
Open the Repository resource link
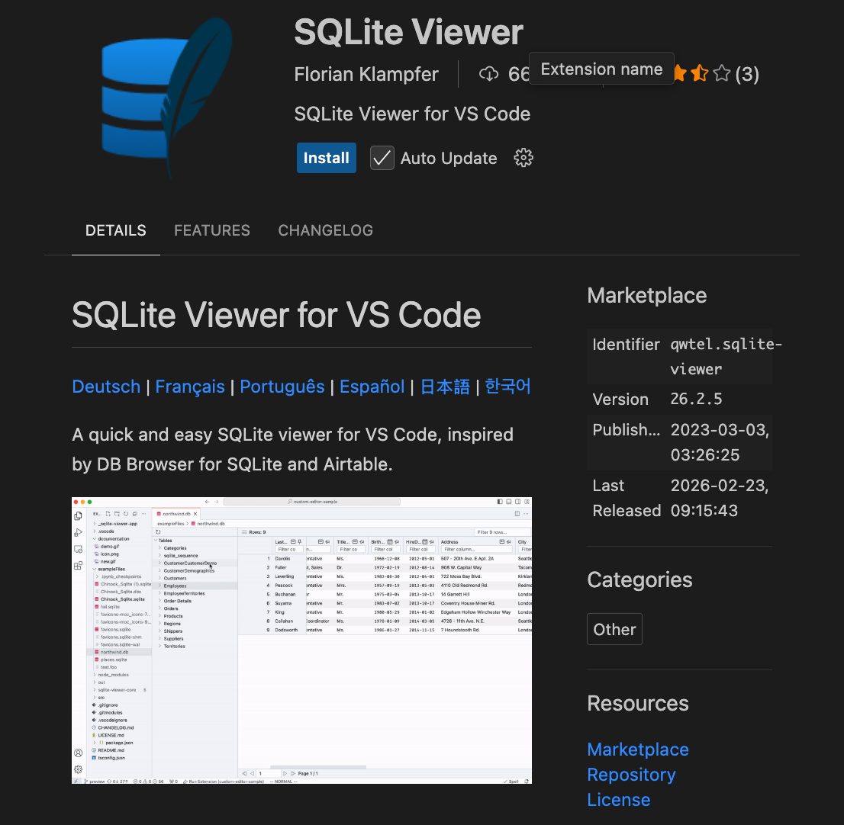coord(631,775)
